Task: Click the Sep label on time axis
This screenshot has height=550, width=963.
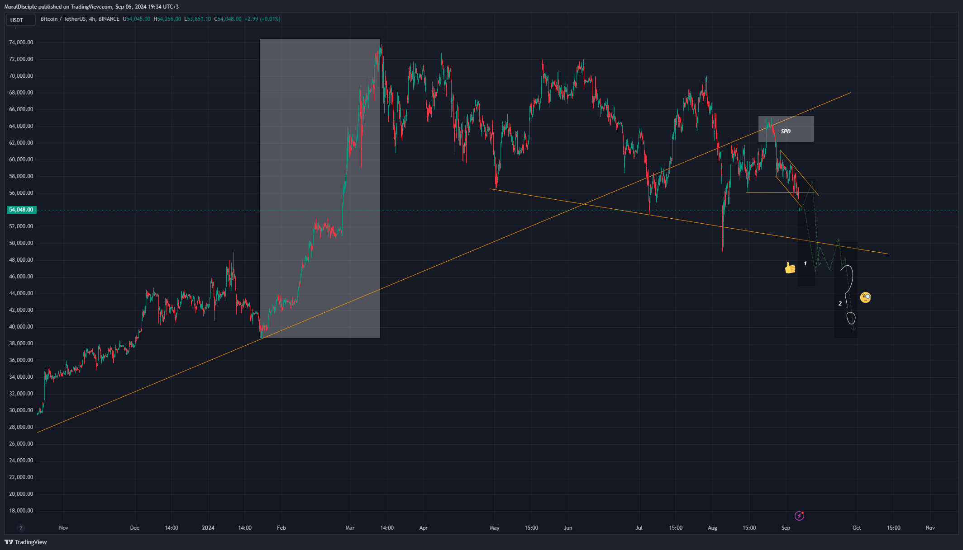Action: (x=786, y=528)
